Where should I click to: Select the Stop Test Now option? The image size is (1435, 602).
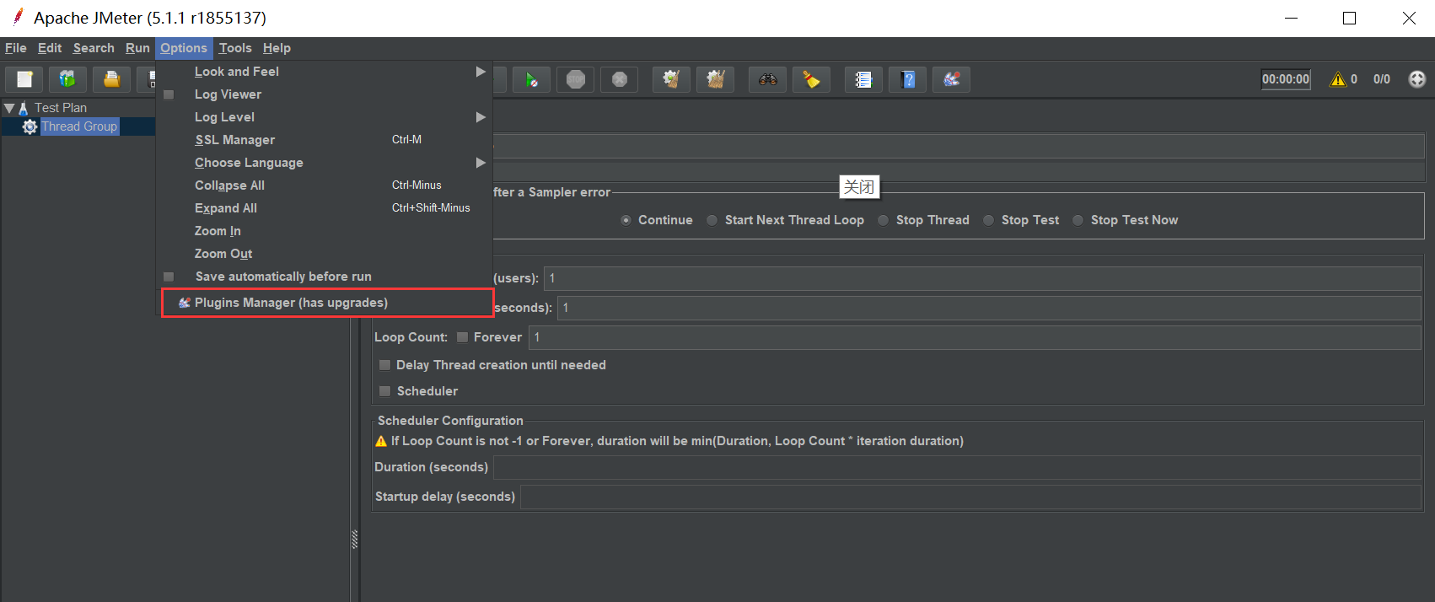point(1078,220)
